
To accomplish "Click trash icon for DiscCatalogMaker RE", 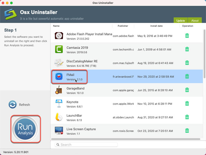I will pyautogui.click(x=187, y=63).
